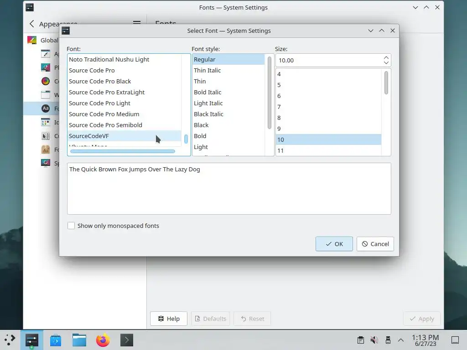This screenshot has height=350, width=467.
Task: Confirm font selection with OK
Action: [x=334, y=244]
